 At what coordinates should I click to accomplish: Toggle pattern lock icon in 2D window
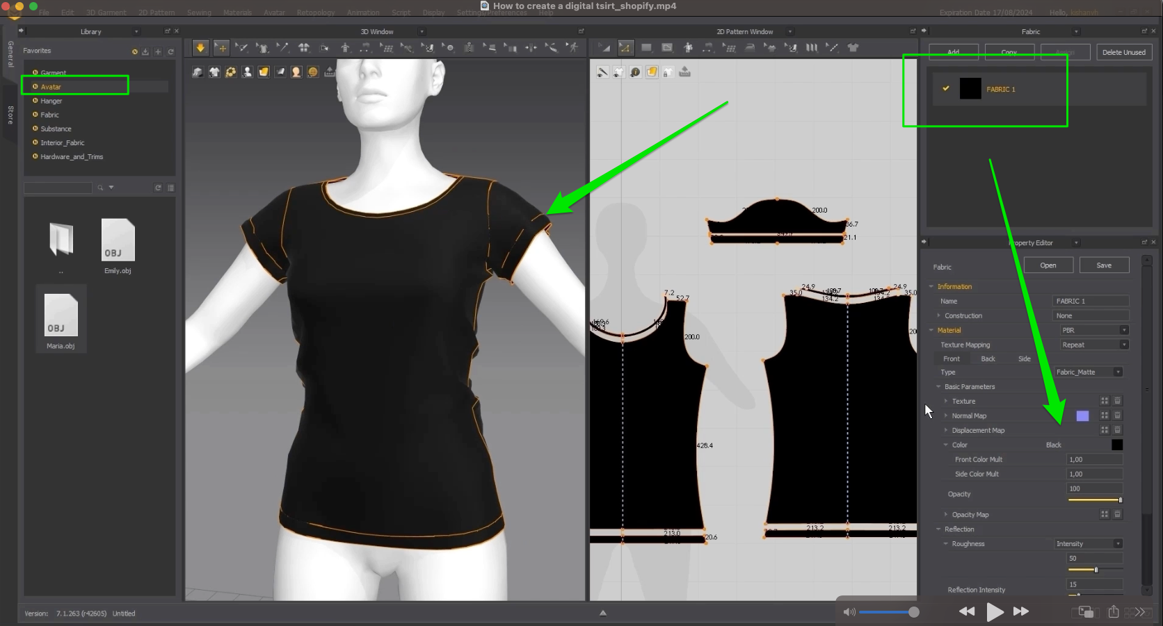668,72
